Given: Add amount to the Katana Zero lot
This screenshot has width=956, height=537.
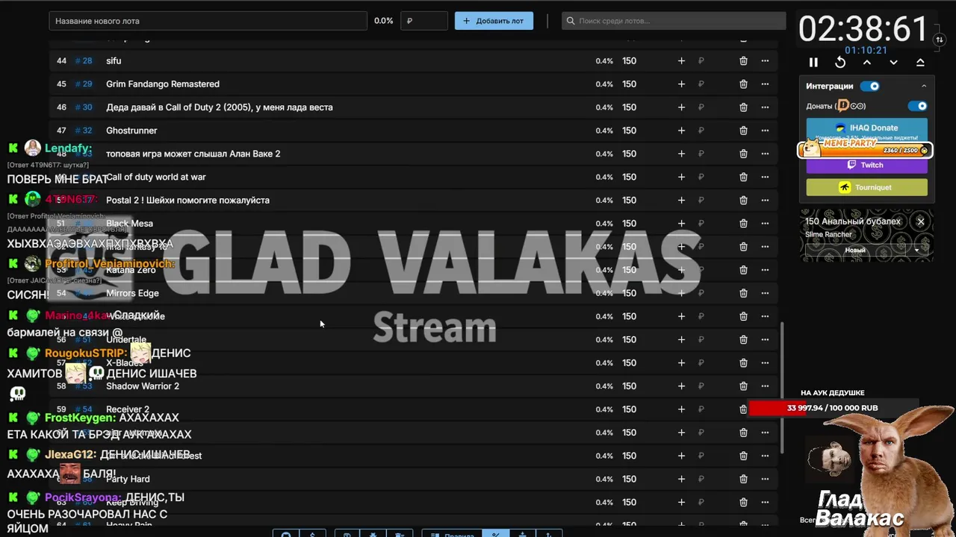Looking at the screenshot, I should click(x=681, y=270).
